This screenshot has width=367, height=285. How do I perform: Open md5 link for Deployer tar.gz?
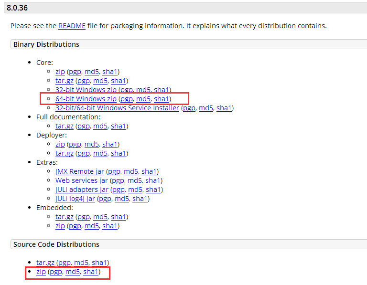point(100,153)
